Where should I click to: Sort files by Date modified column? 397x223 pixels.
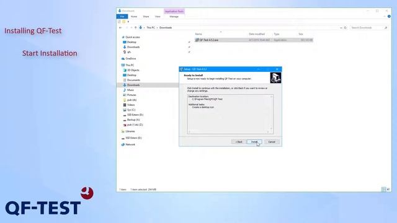(x=257, y=34)
